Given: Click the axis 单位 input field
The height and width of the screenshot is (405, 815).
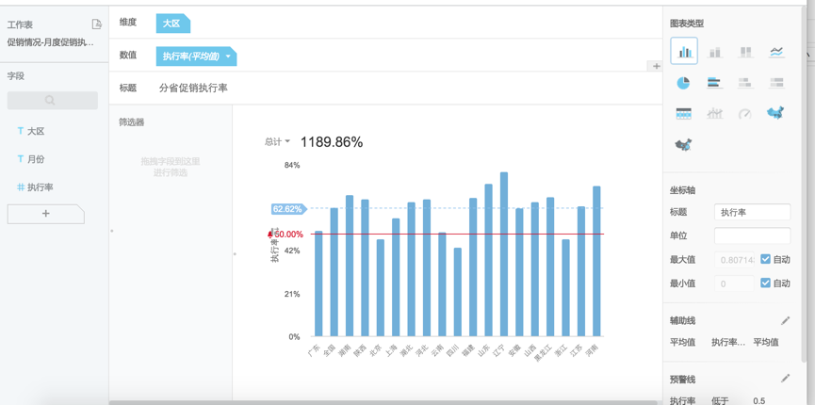Looking at the screenshot, I should [x=751, y=235].
